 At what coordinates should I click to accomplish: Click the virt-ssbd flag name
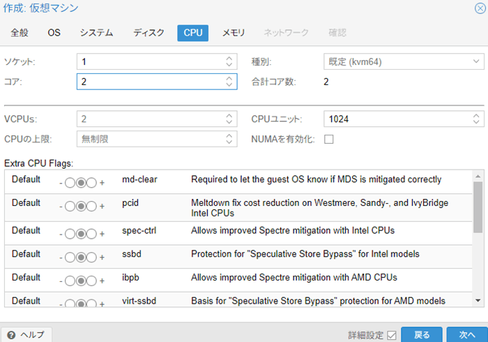pyautogui.click(x=139, y=301)
